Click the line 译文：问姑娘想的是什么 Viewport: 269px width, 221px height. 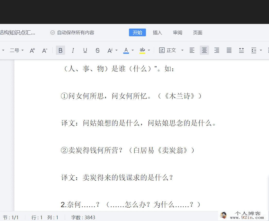[138, 123]
